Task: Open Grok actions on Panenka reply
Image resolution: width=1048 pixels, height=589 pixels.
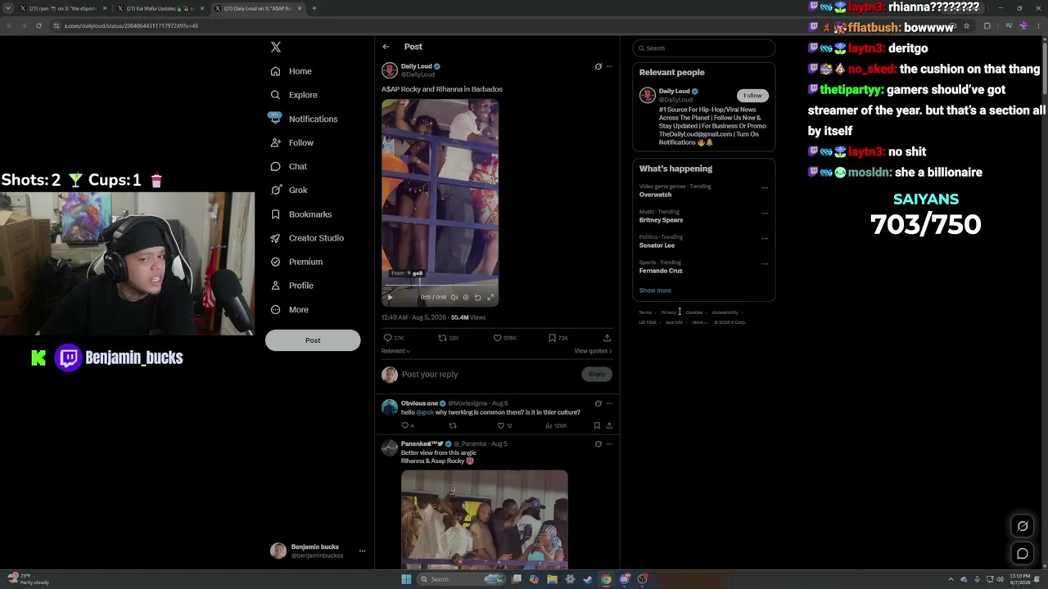Action: pyautogui.click(x=598, y=444)
